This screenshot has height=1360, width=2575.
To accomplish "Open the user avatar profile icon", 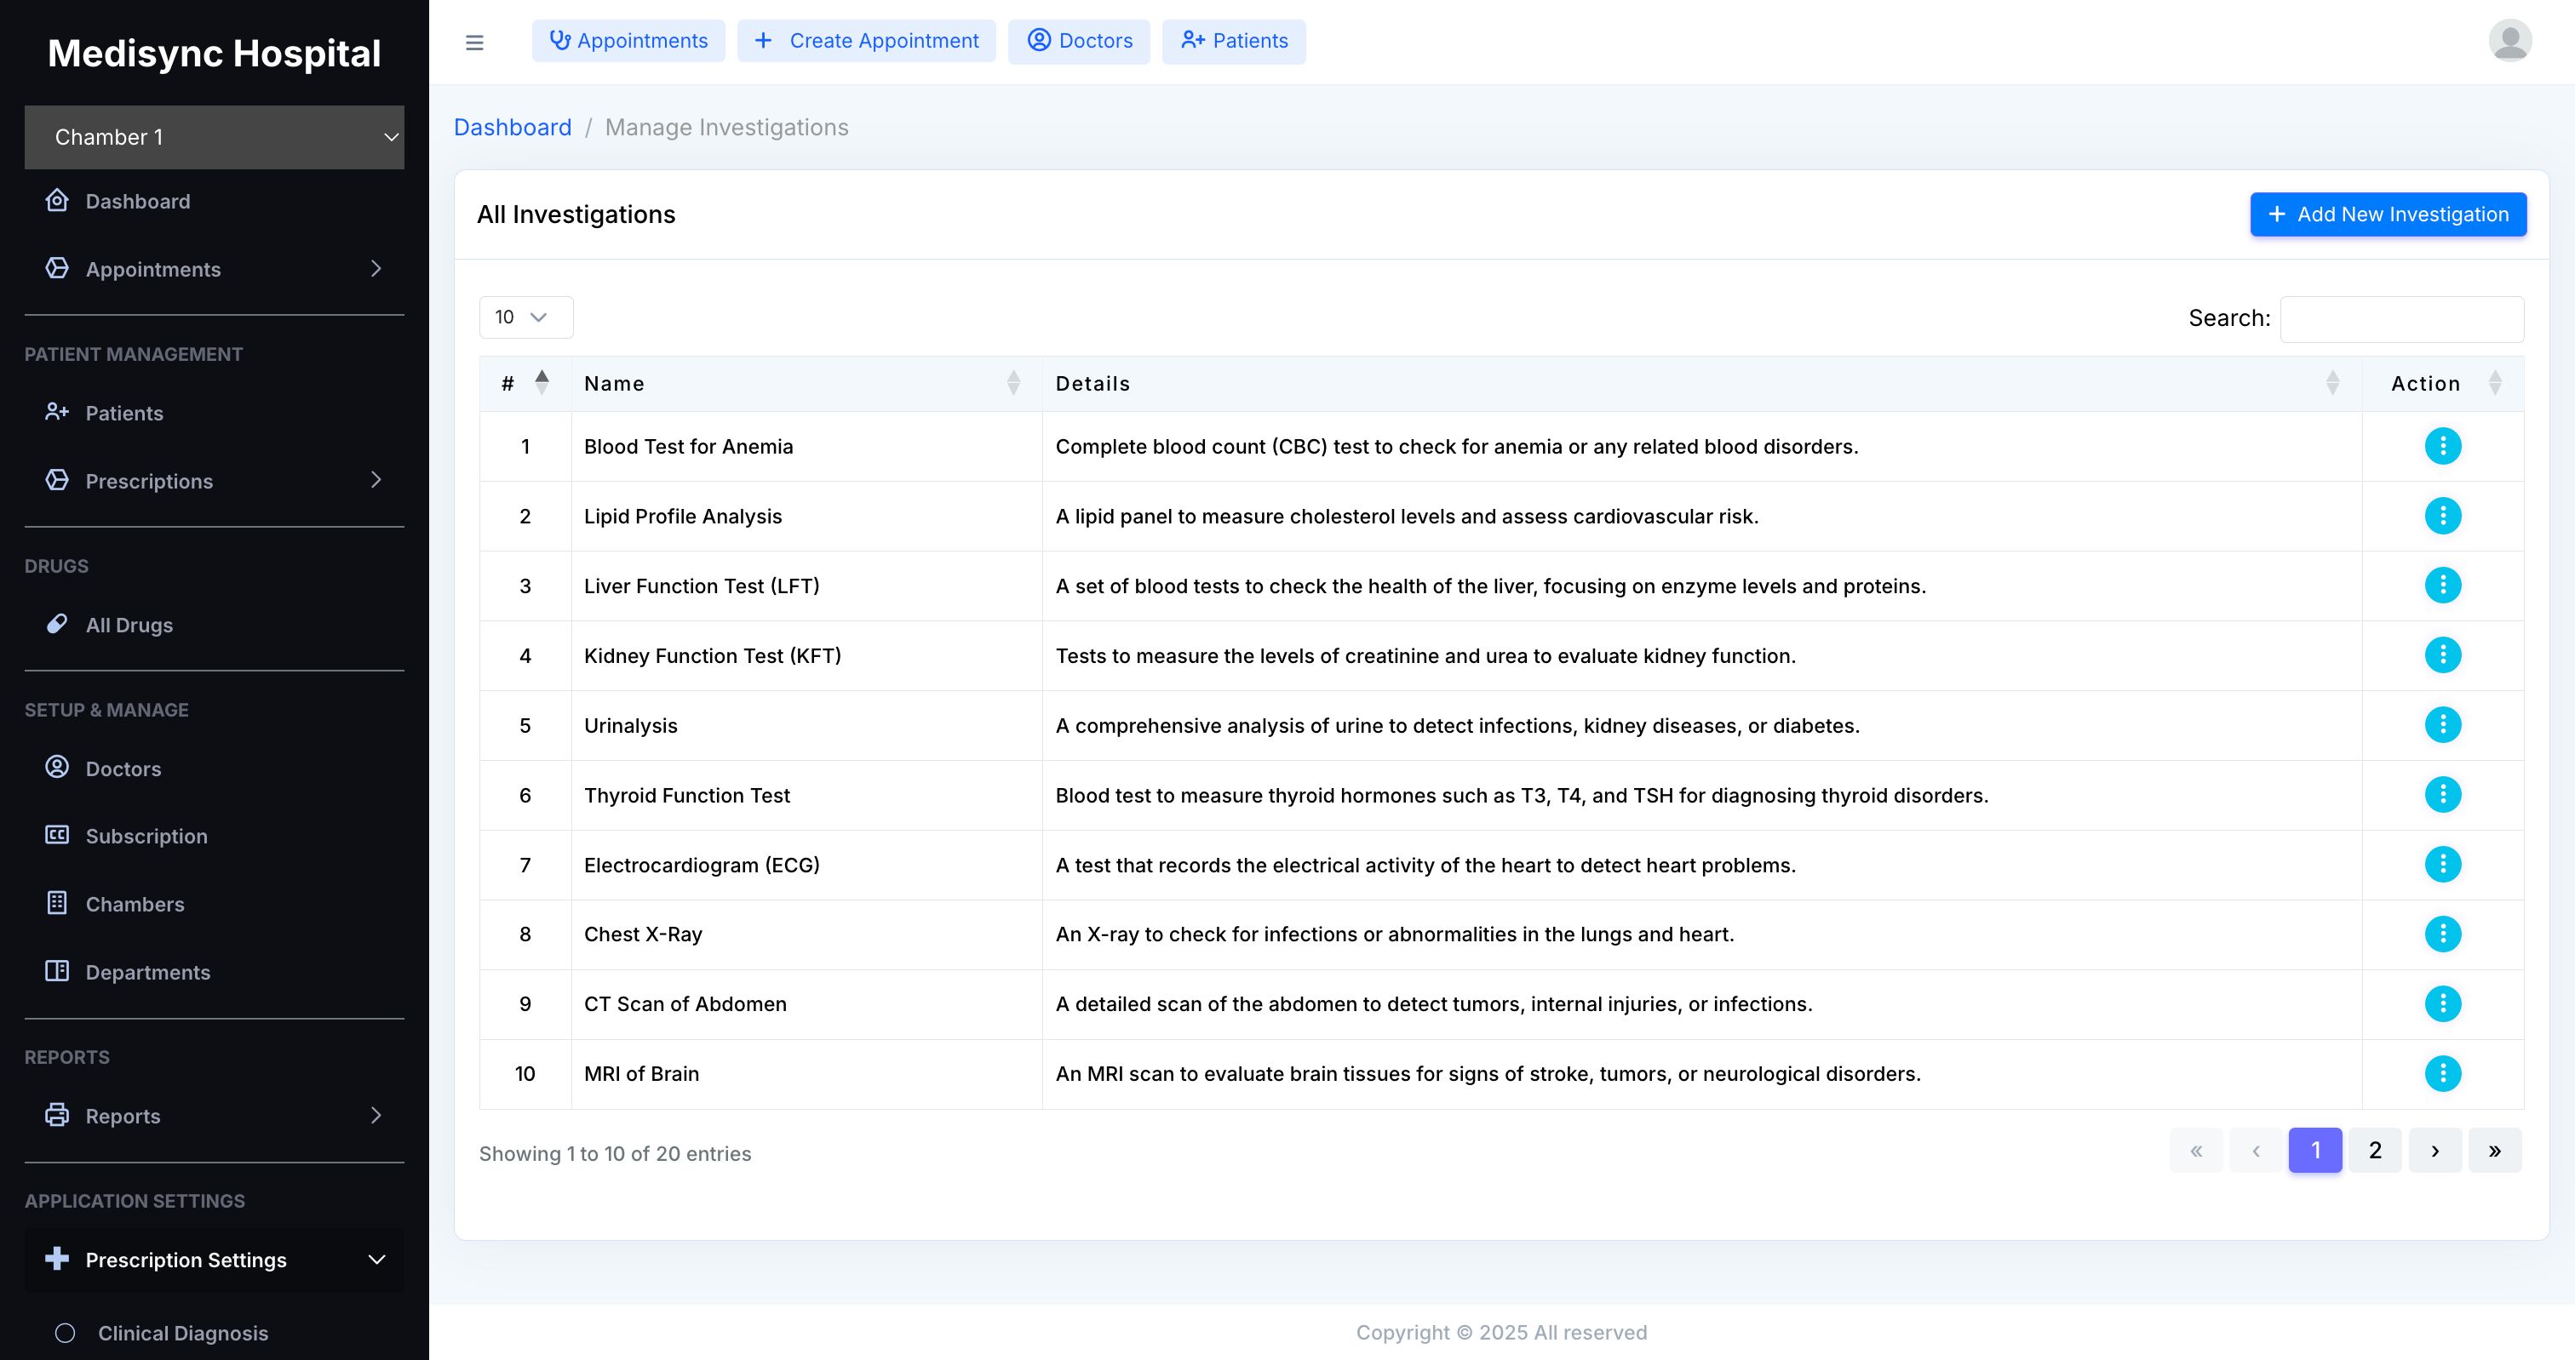I will click(2509, 41).
